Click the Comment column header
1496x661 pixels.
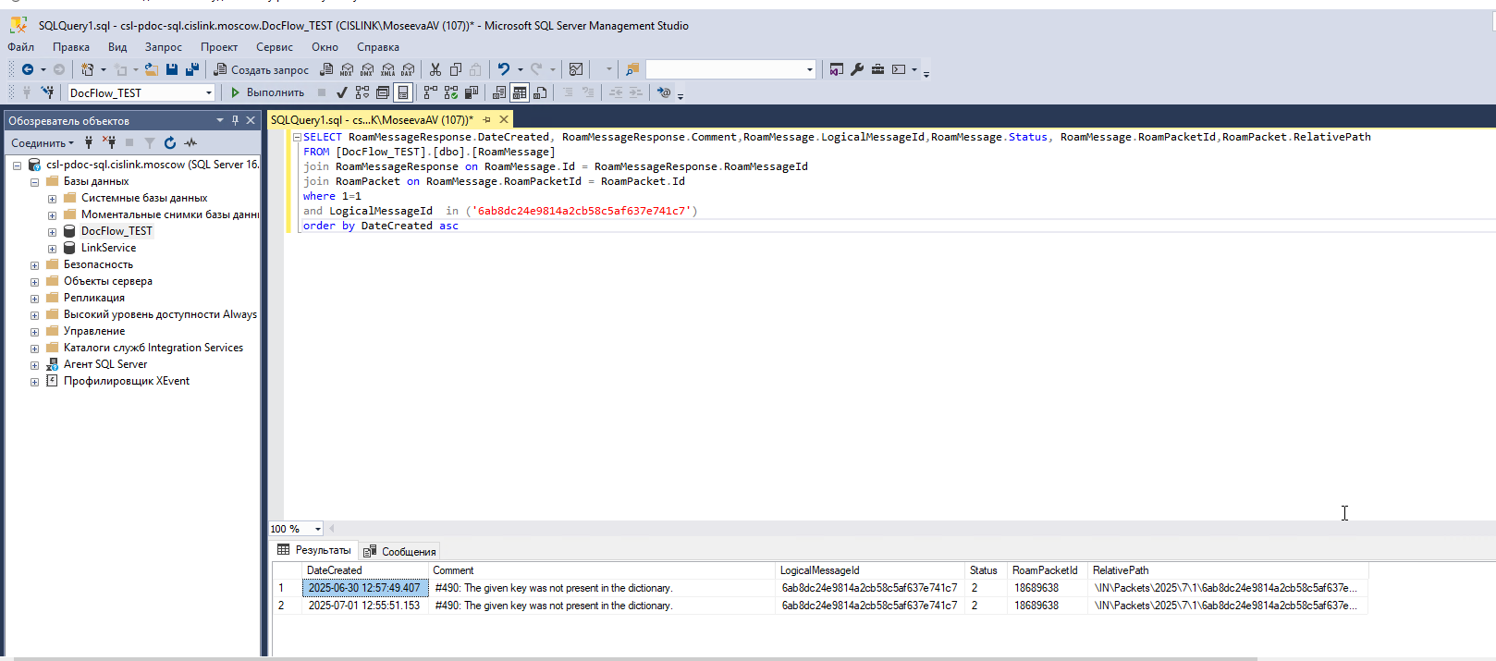[x=602, y=570]
